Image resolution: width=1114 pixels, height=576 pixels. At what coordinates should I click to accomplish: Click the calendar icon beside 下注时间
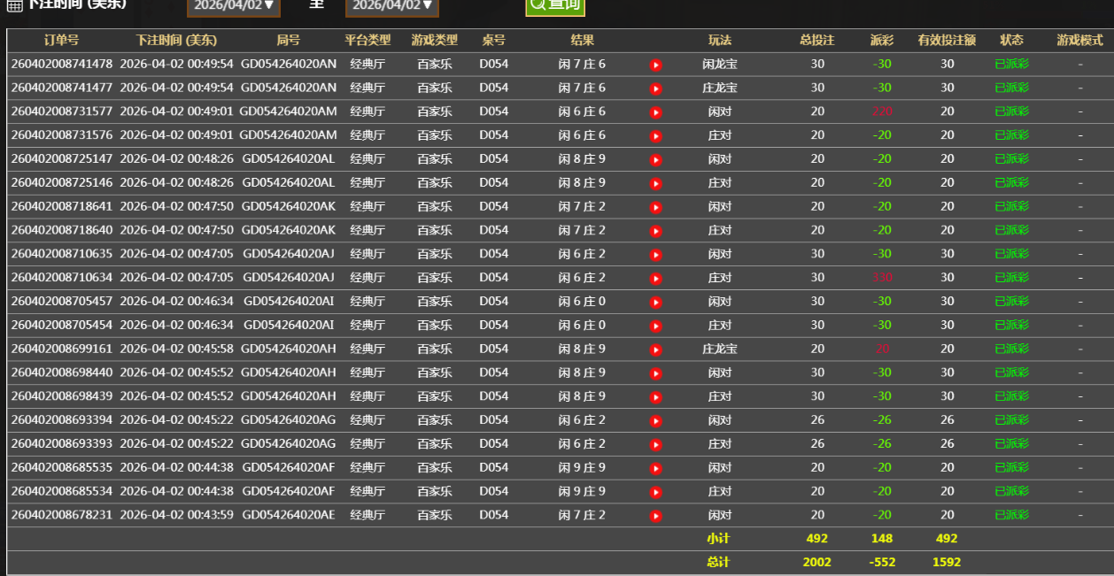click(x=15, y=5)
